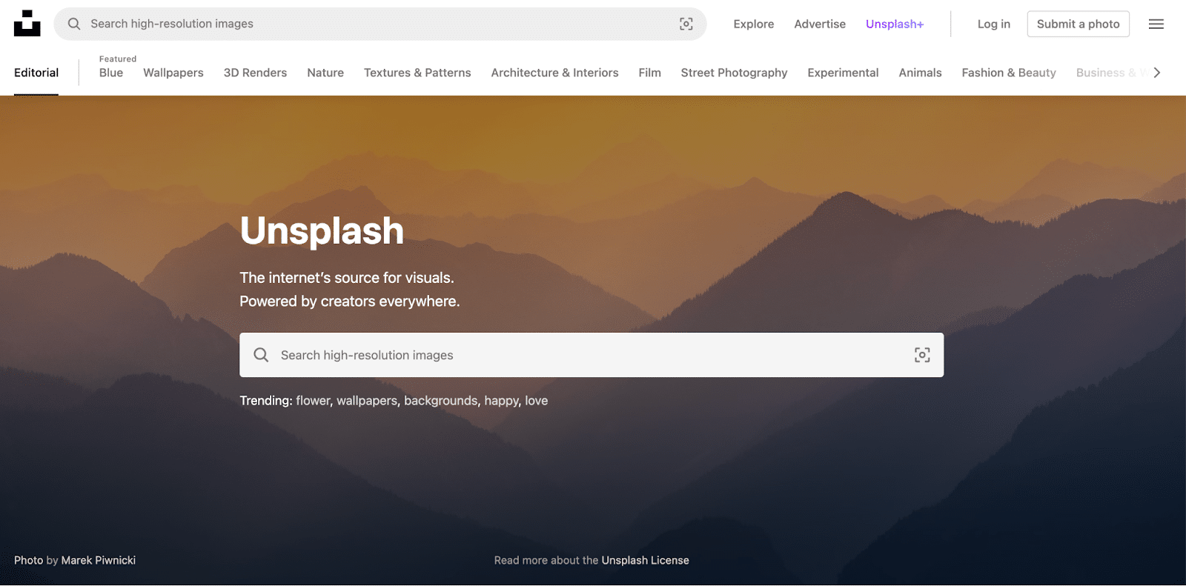
Task: Open the Advertise link
Action: coord(820,24)
